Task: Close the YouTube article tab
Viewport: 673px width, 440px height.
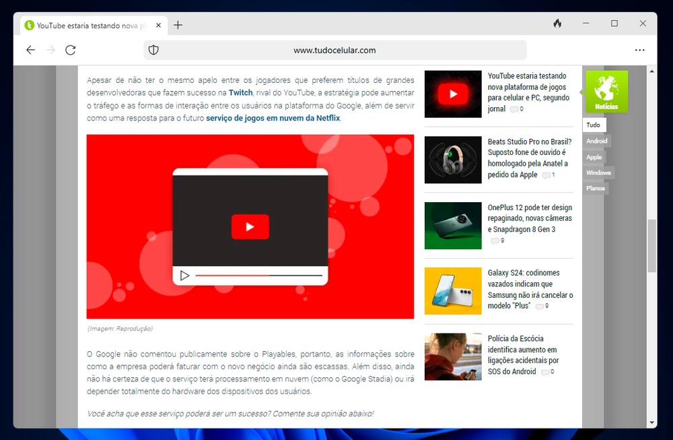Action: [159, 25]
